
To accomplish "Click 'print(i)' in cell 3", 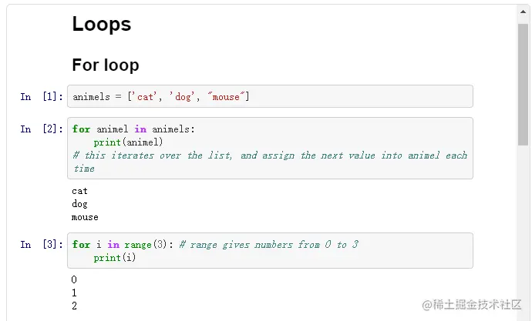I will (x=115, y=258).
